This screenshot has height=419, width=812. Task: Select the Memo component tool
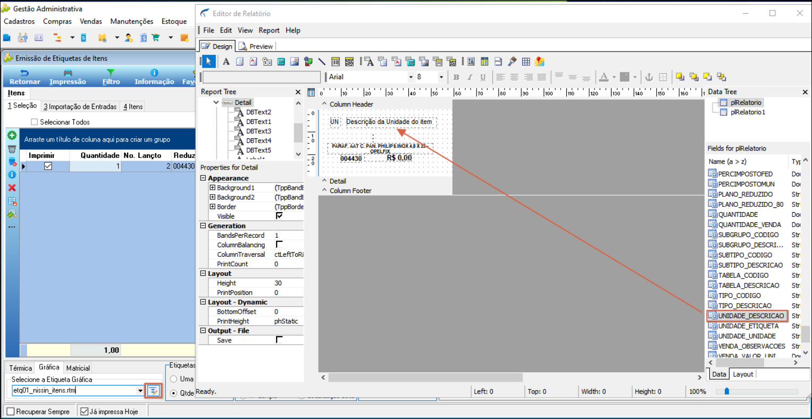pos(240,62)
